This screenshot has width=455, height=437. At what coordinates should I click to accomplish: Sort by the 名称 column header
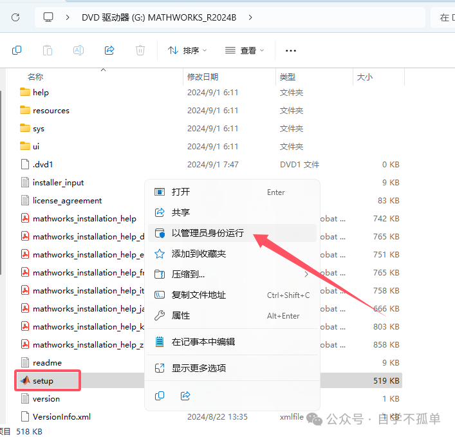tap(35, 77)
